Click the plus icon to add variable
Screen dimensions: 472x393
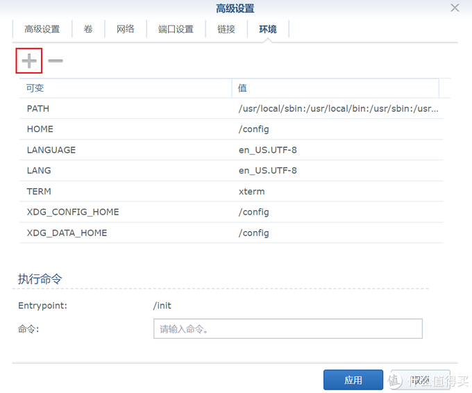click(29, 61)
